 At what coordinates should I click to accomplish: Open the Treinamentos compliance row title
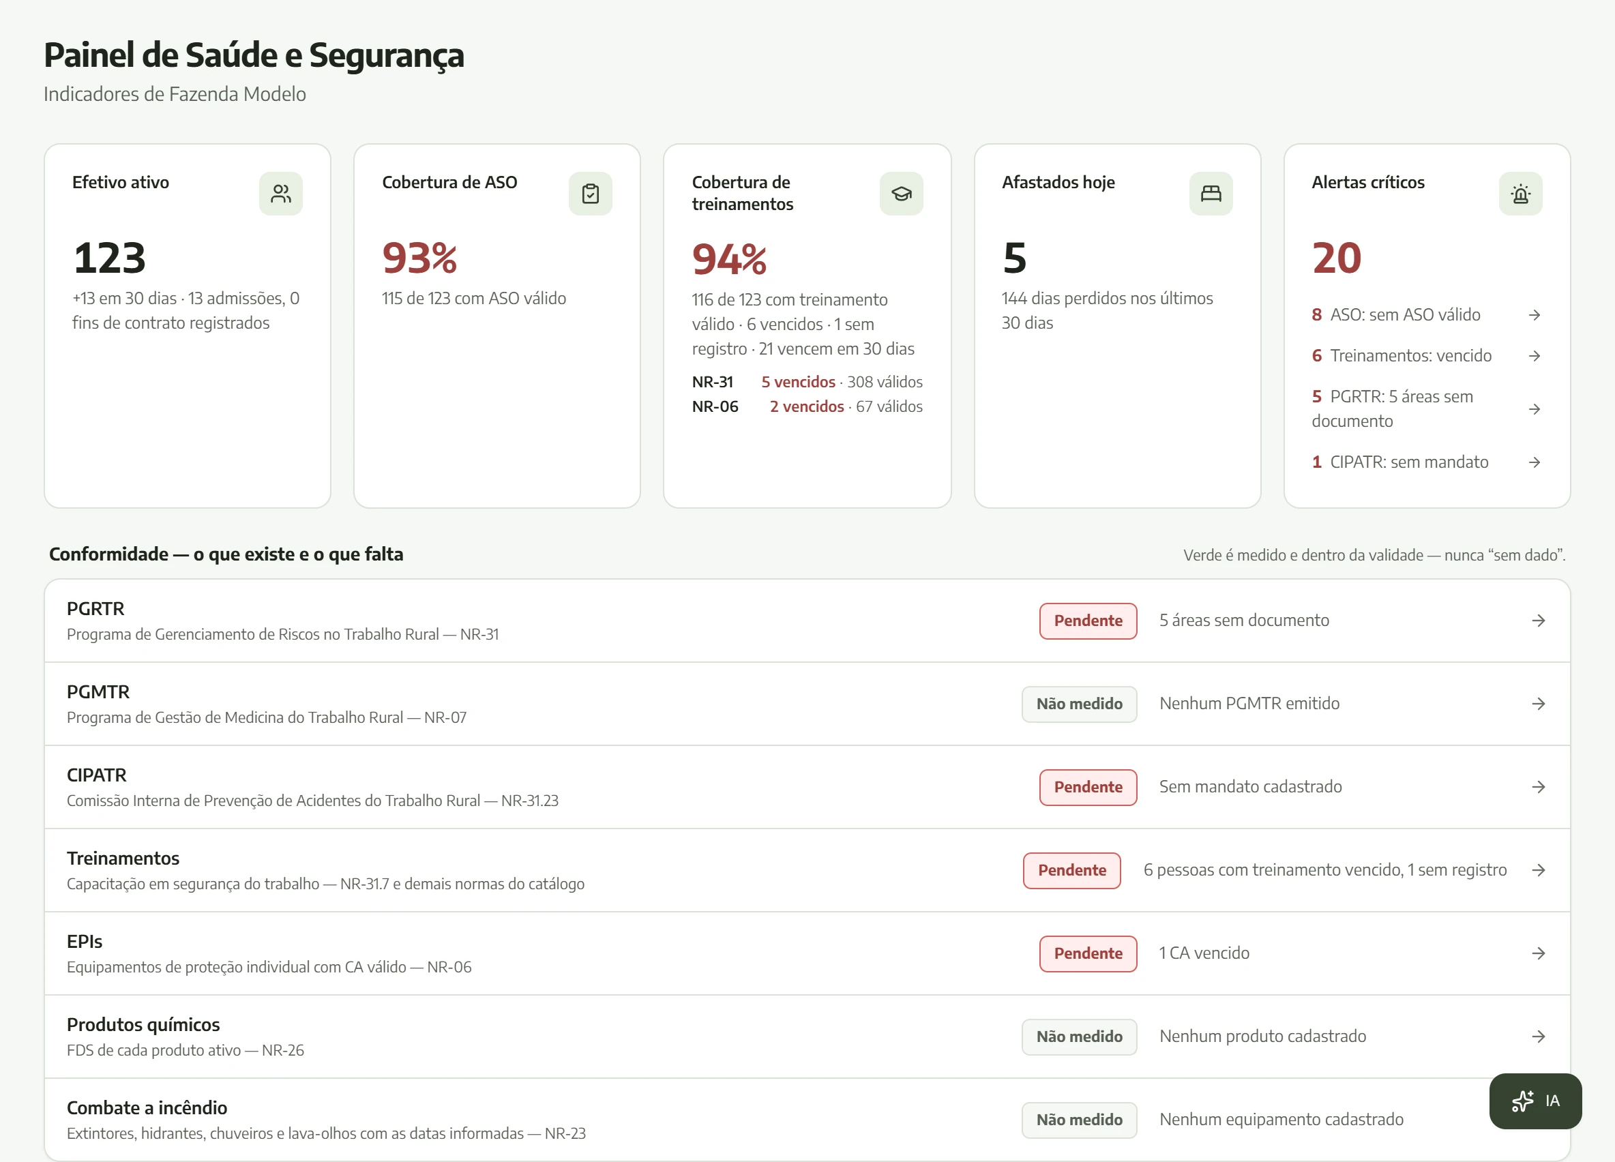click(x=123, y=859)
